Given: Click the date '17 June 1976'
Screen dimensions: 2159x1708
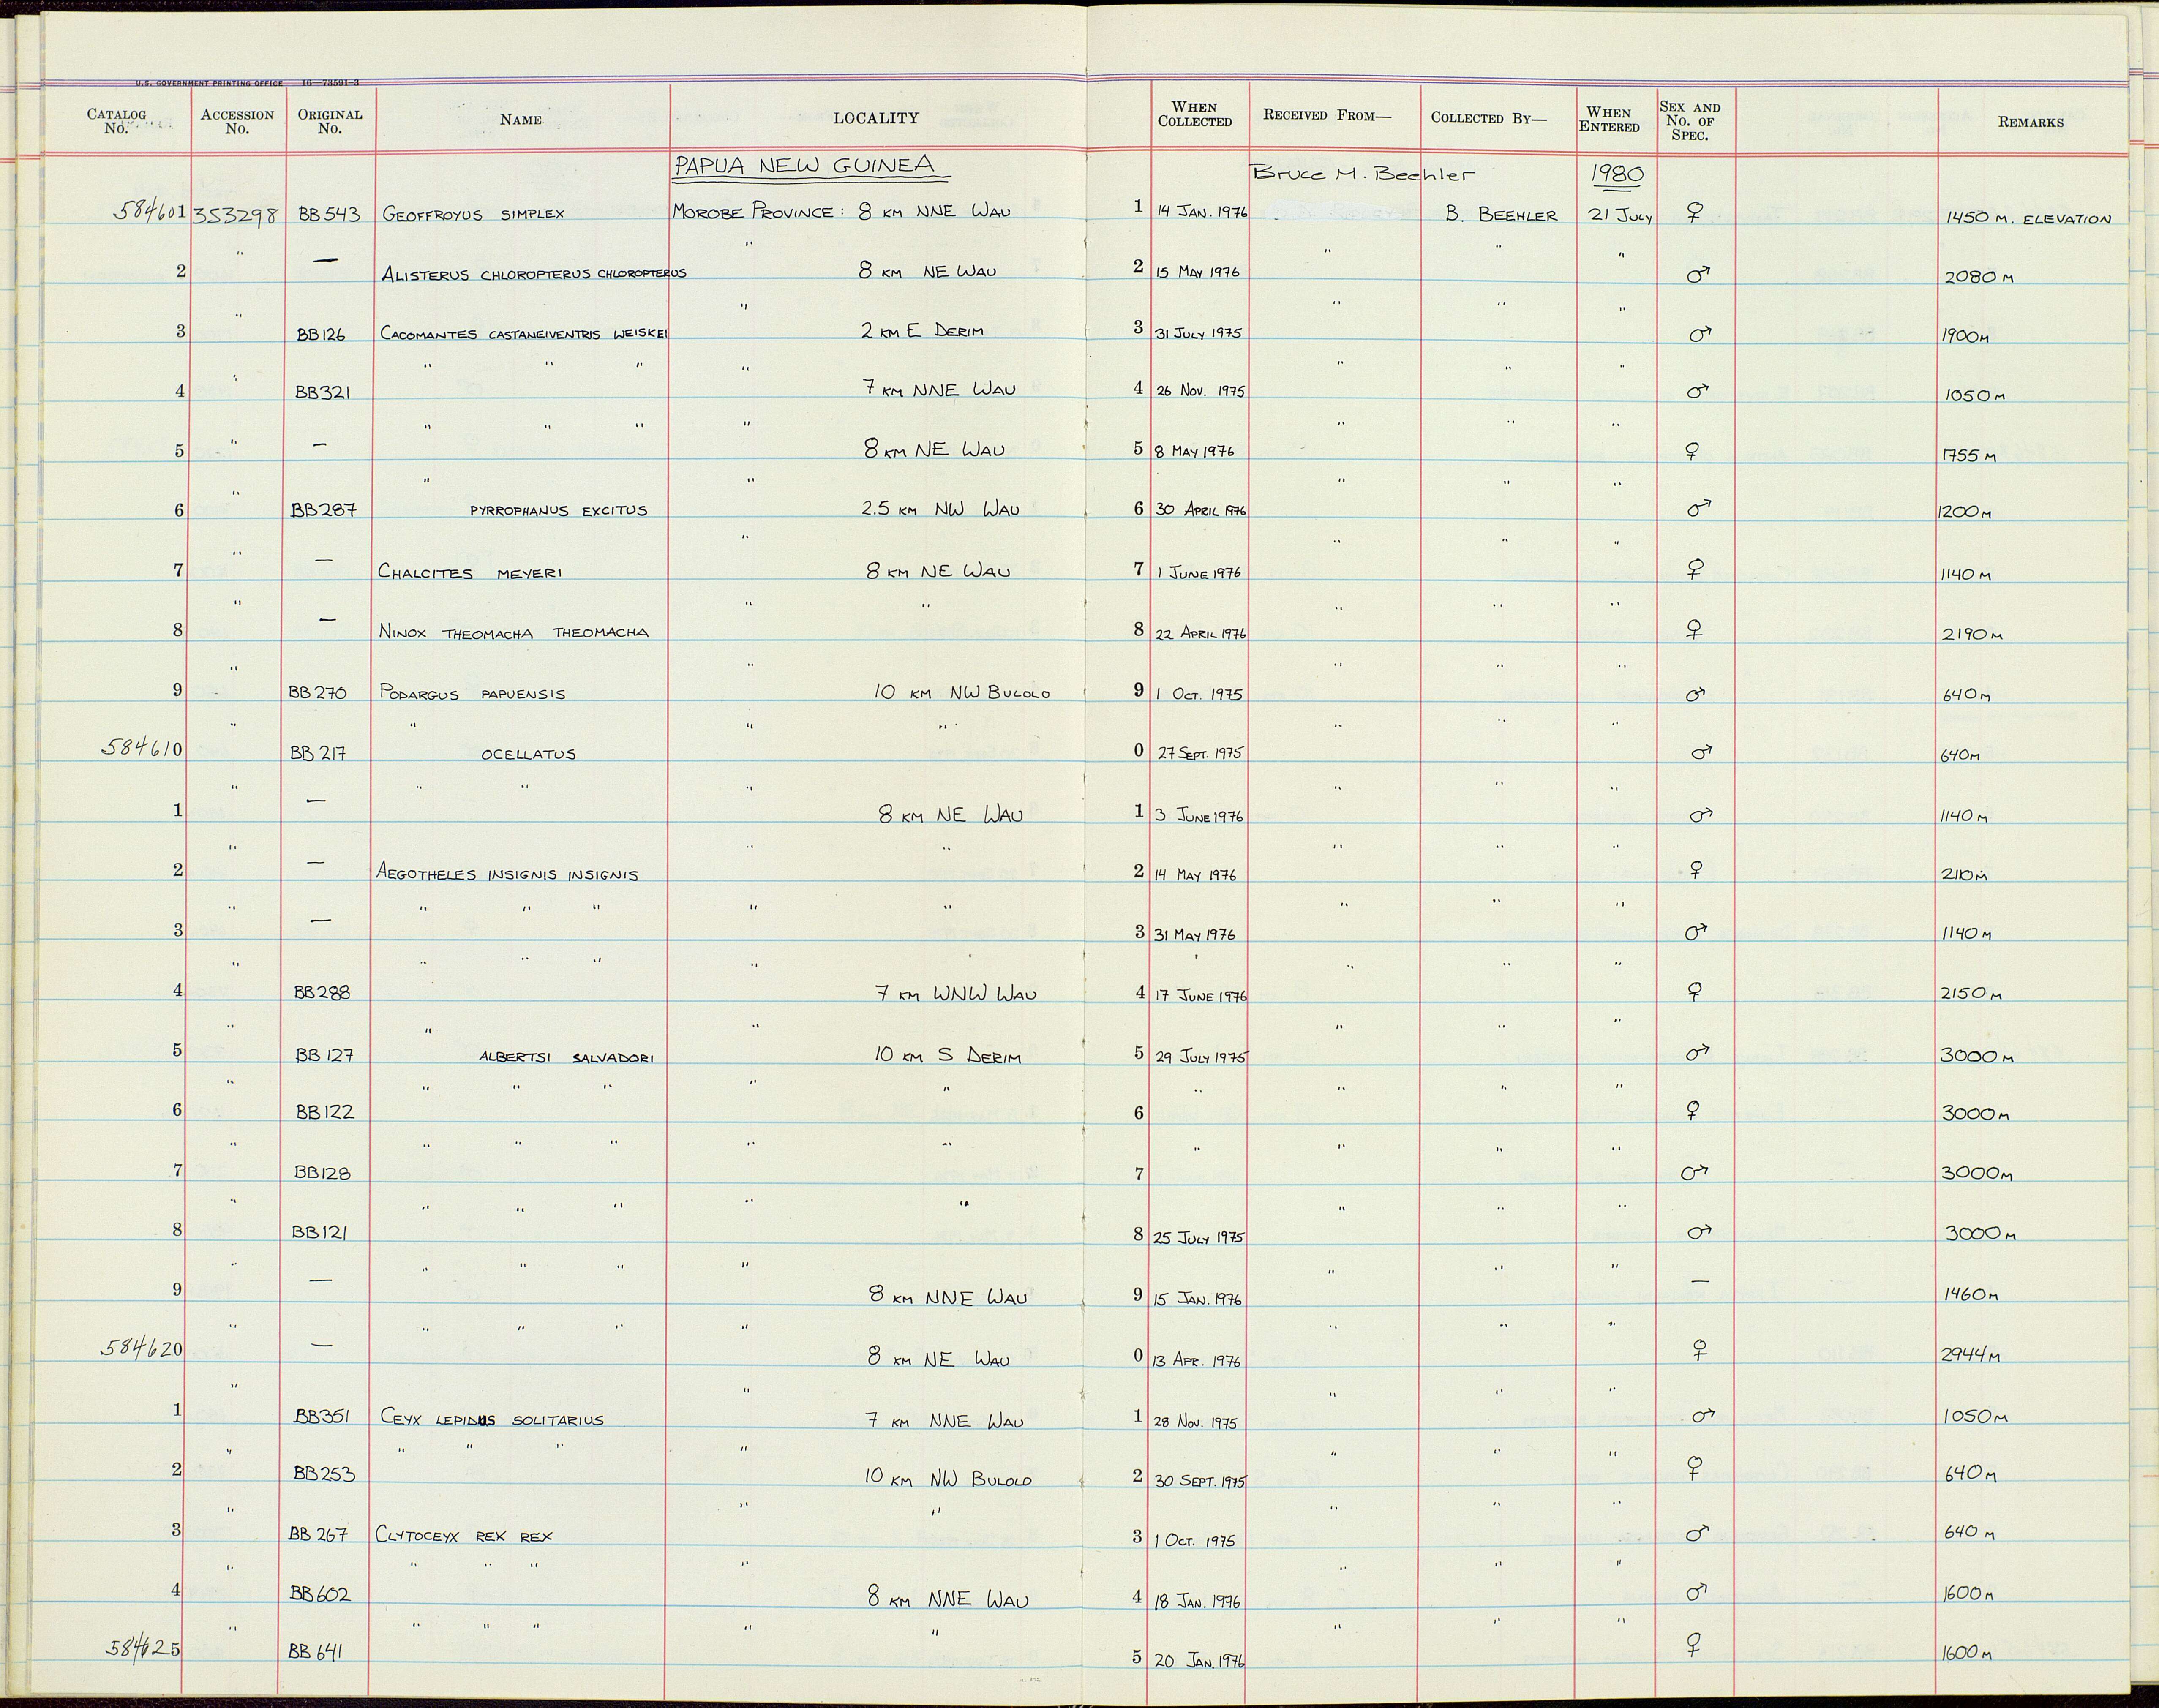Looking at the screenshot, I should [x=1201, y=996].
